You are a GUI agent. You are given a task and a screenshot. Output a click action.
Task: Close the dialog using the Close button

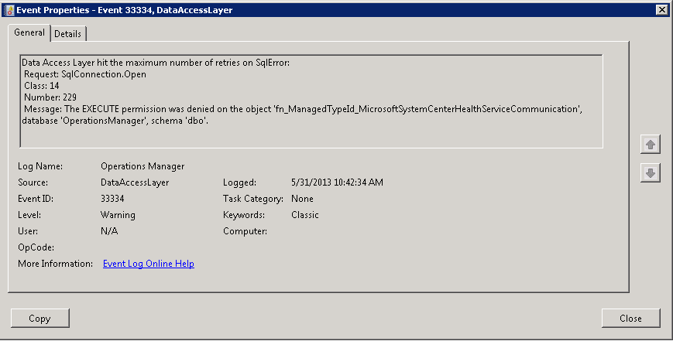tap(630, 319)
